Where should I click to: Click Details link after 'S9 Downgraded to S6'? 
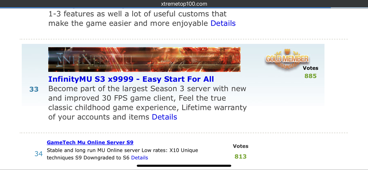pos(139,158)
